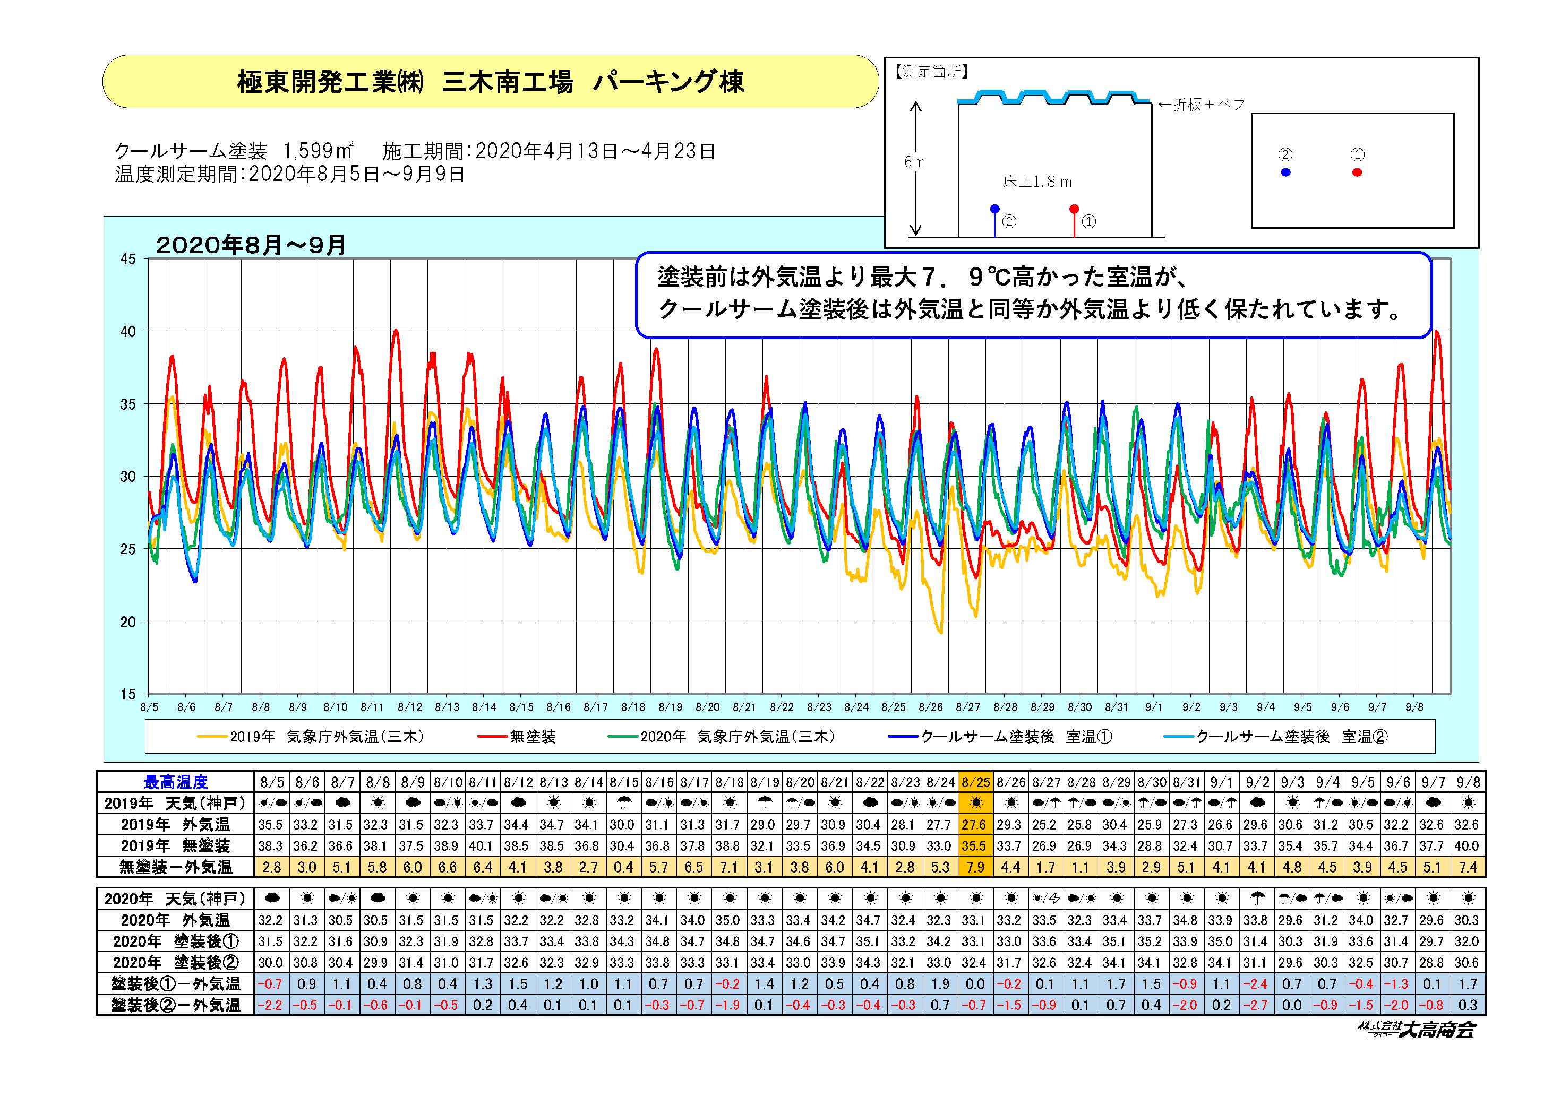This screenshot has height=1097, width=1552.
Task: Click the y-axis label 15
Action: click(x=128, y=694)
